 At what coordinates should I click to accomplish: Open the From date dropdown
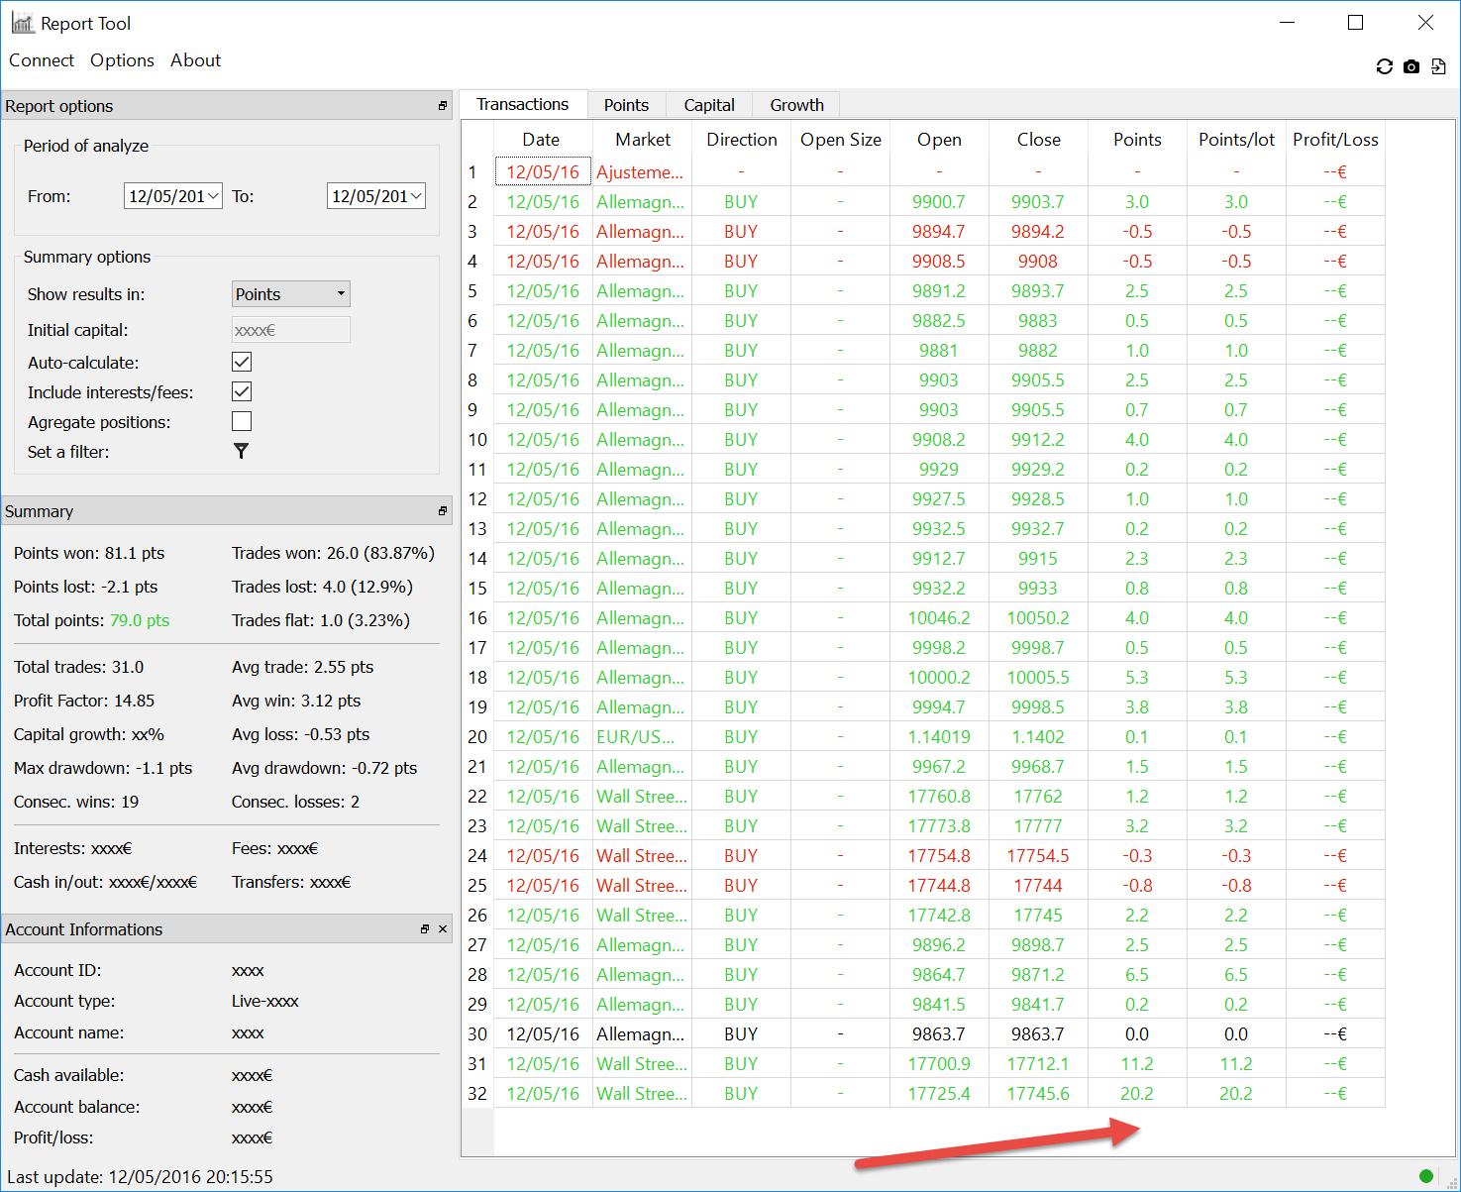[x=213, y=196]
